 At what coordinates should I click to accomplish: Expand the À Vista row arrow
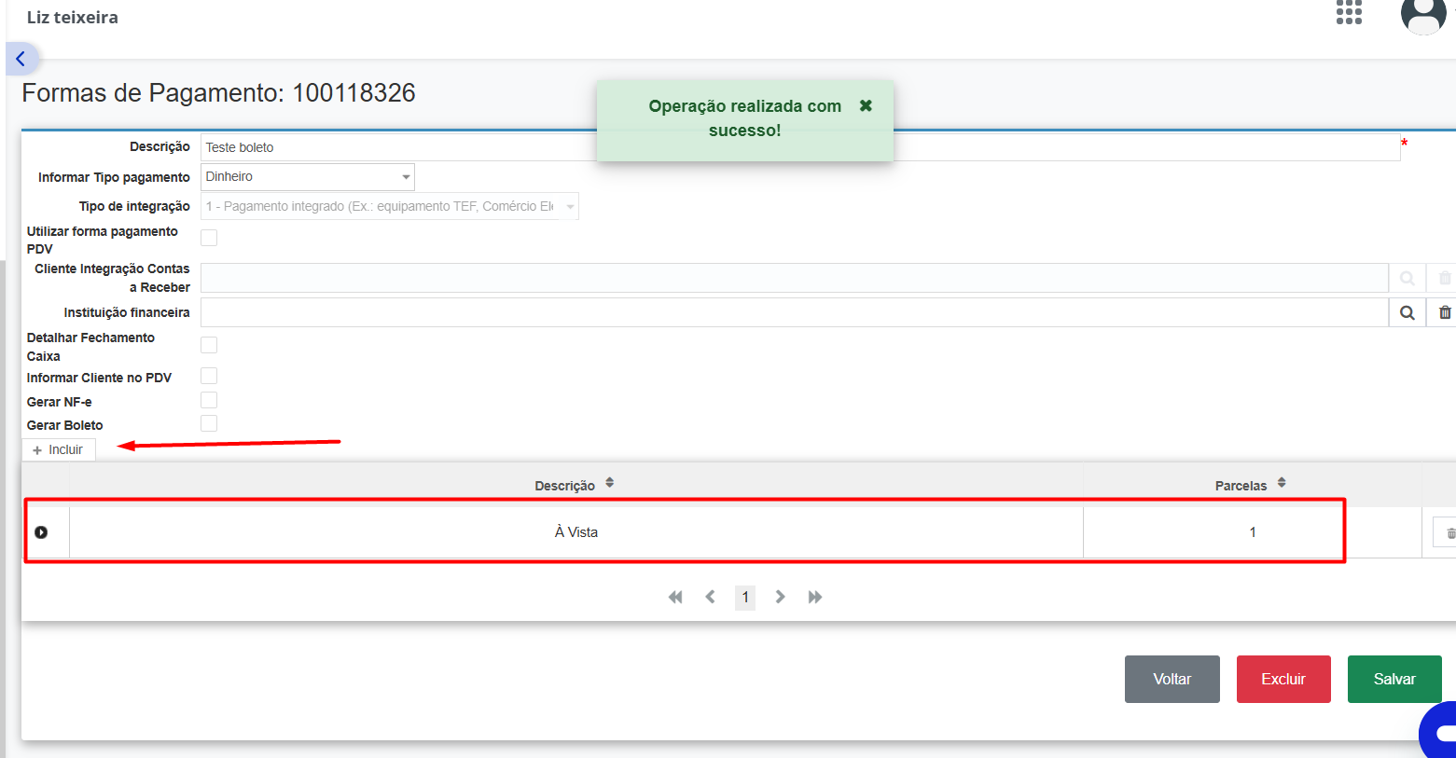pyautogui.click(x=41, y=532)
